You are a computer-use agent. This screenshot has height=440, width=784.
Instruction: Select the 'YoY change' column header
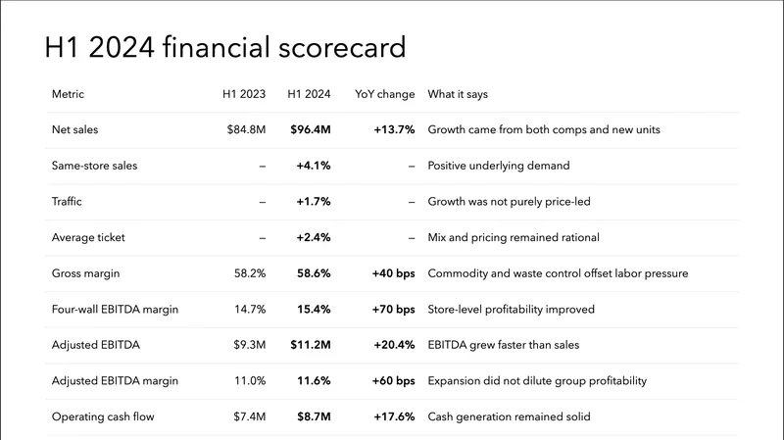(385, 94)
